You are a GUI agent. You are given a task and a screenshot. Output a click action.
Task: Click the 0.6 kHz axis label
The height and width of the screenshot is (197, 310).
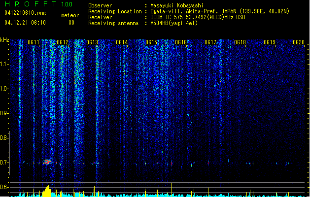(4, 187)
